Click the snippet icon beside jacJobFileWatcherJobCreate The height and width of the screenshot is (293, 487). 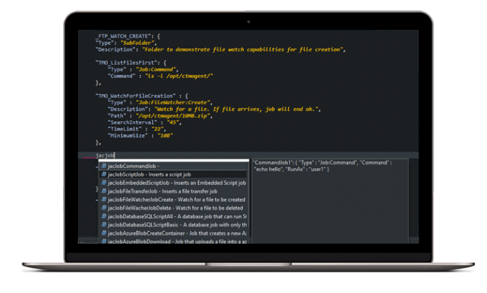tap(104, 199)
